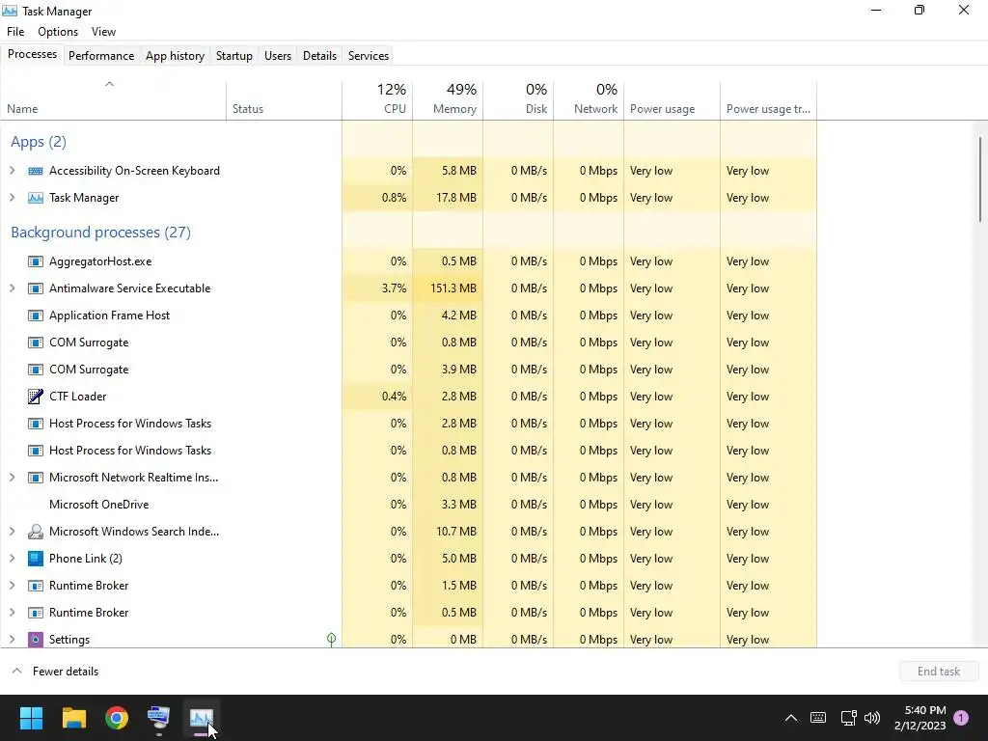
Task: Click the Microsoft Windows Search Indexer icon
Action: (x=36, y=532)
